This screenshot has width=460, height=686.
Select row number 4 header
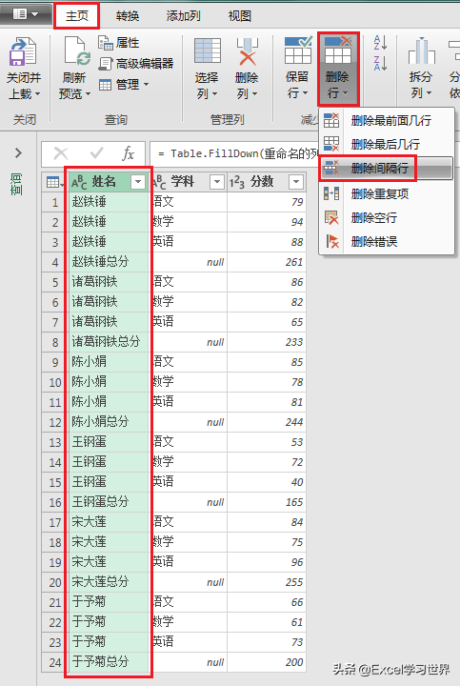55,263
